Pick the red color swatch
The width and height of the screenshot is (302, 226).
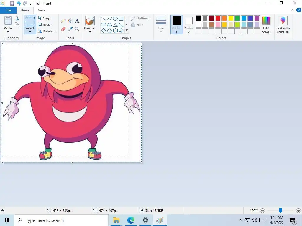218,18
